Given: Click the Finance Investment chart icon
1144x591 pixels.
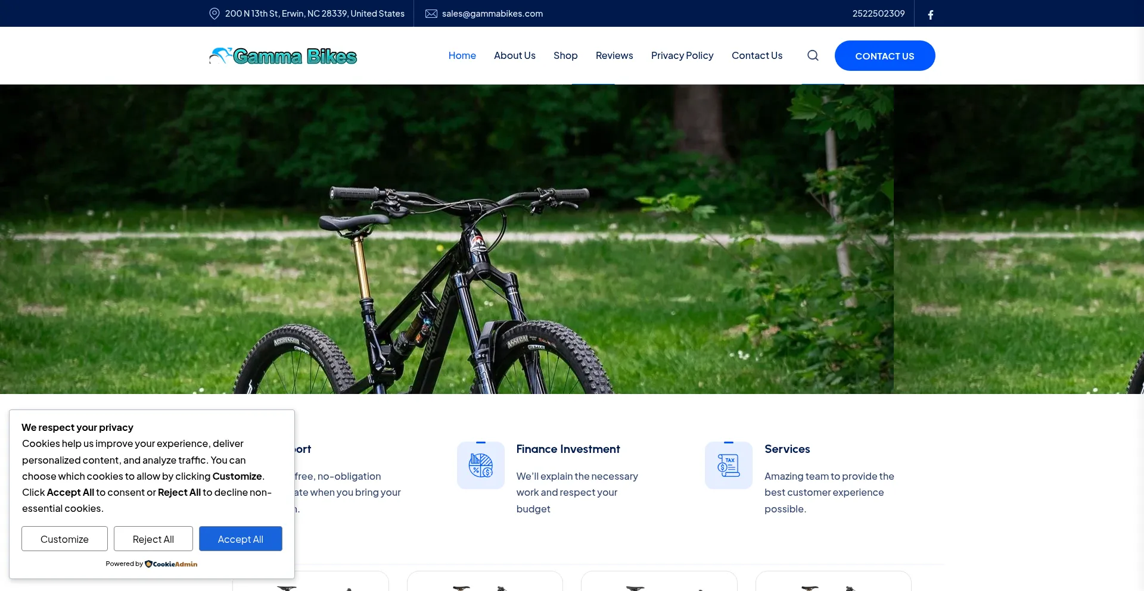Looking at the screenshot, I should (x=481, y=465).
